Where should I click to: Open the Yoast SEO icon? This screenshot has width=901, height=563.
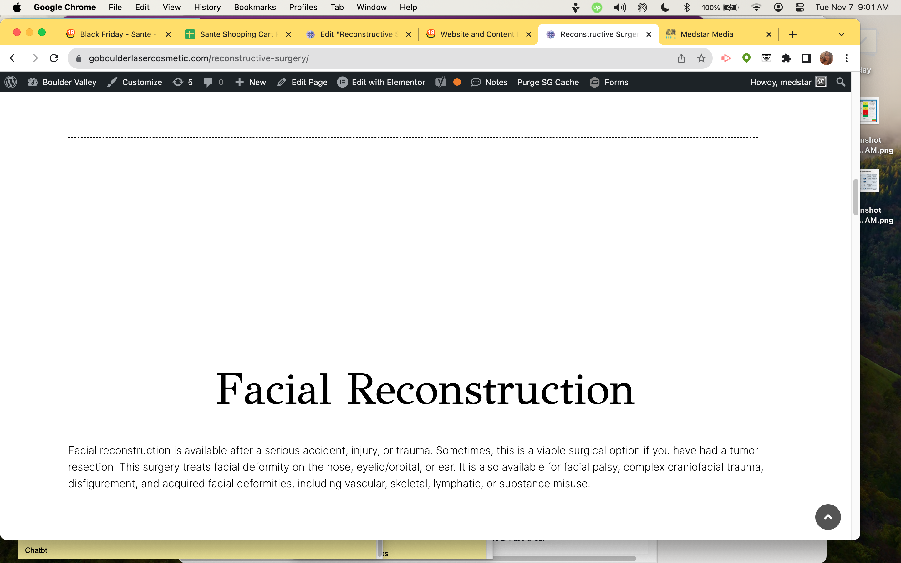tap(440, 82)
